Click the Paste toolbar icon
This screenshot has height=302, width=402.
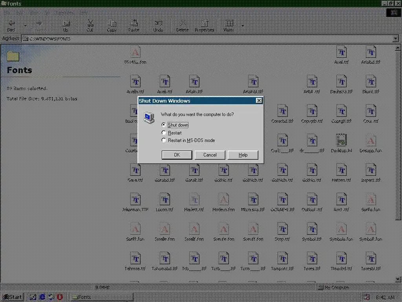[x=133, y=26]
